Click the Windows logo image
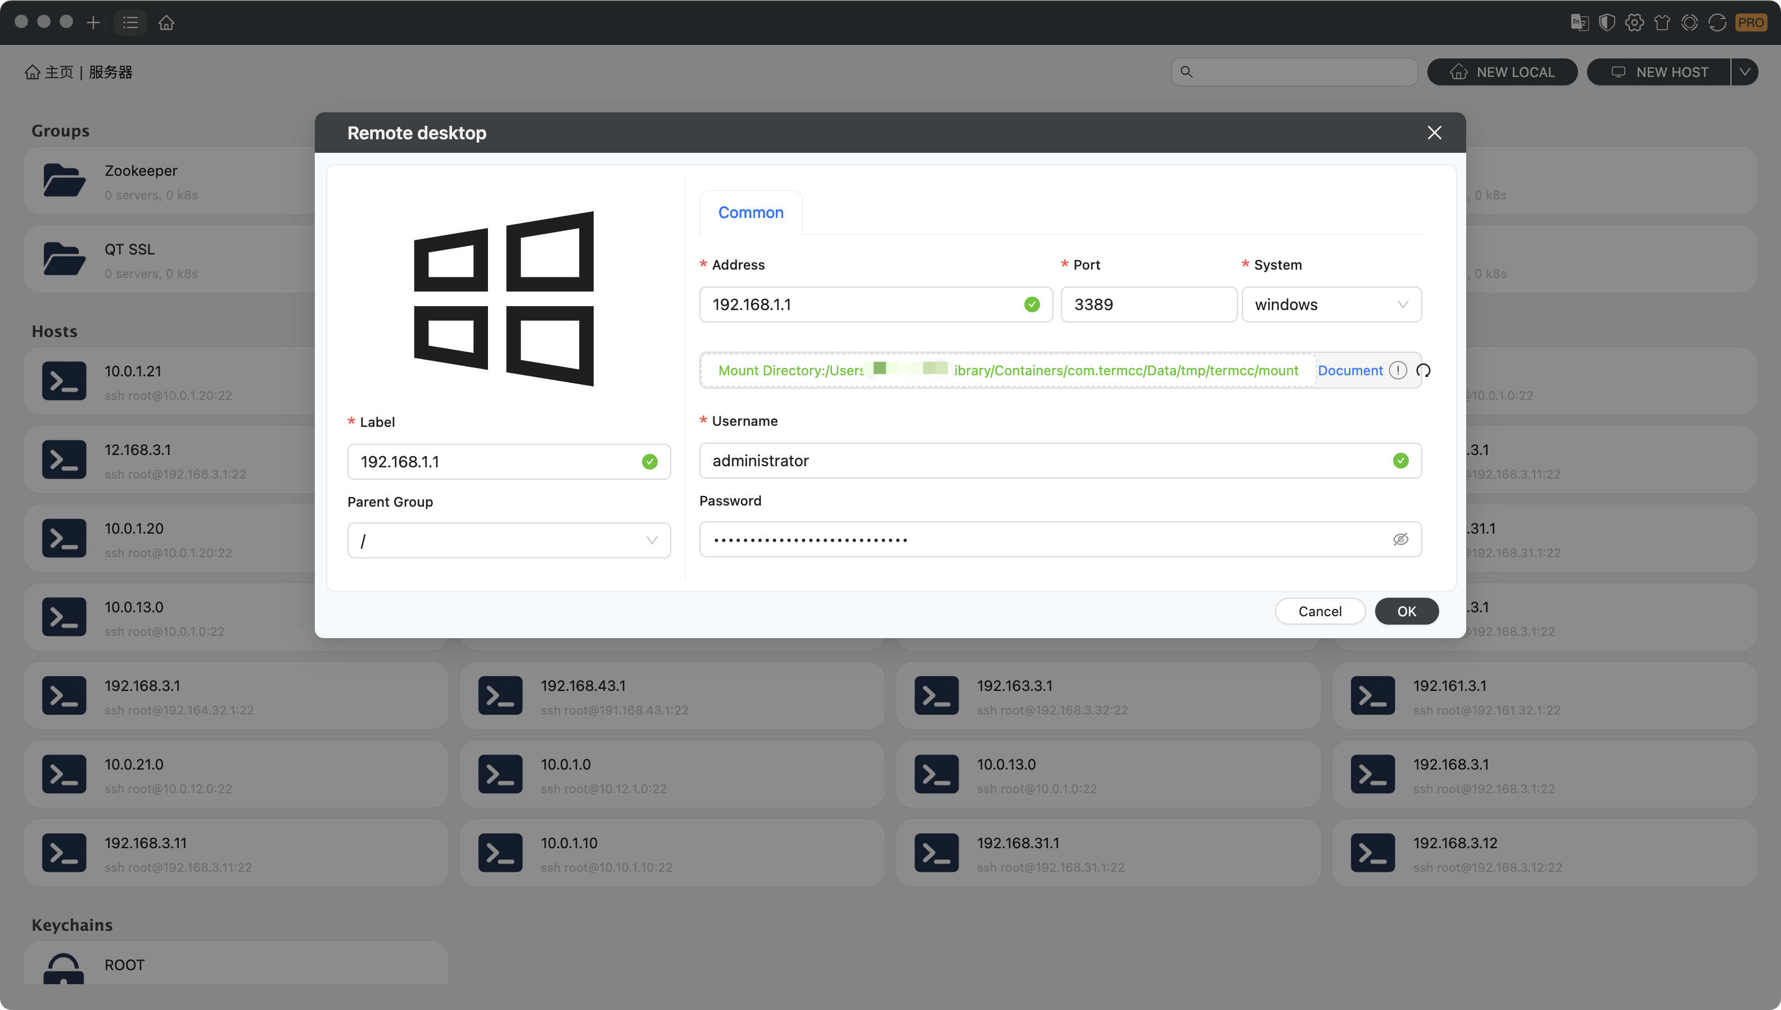The image size is (1781, 1010). pos(504,299)
